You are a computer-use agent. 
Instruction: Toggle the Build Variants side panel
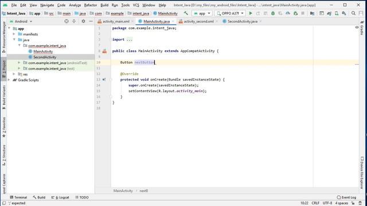[4, 97]
